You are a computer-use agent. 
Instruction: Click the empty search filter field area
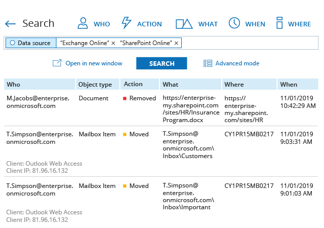pos(250,43)
